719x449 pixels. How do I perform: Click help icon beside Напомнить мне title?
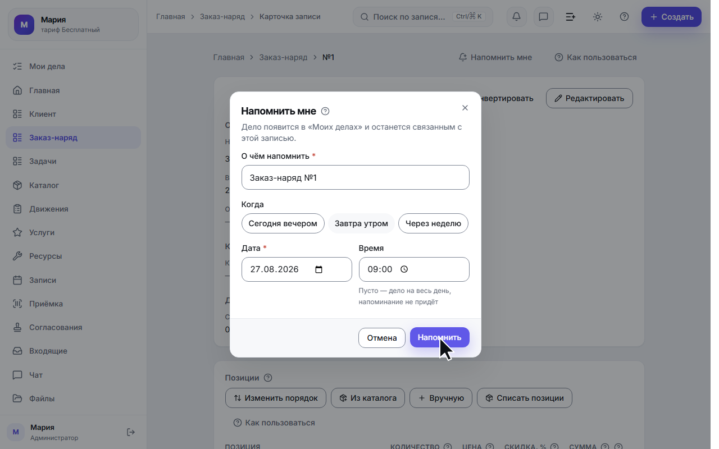[325, 111]
